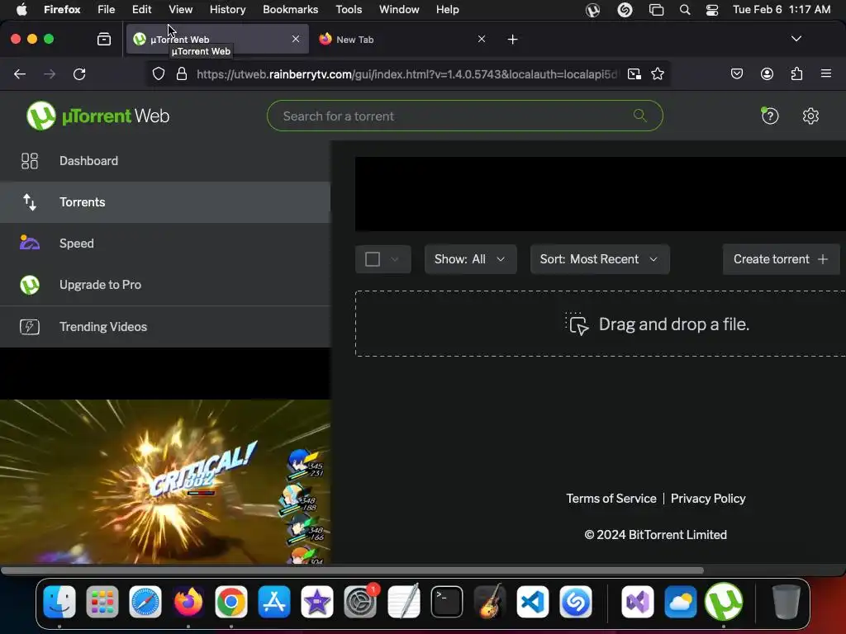Click the browser address bar URL
The width and height of the screenshot is (846, 634).
(407, 73)
